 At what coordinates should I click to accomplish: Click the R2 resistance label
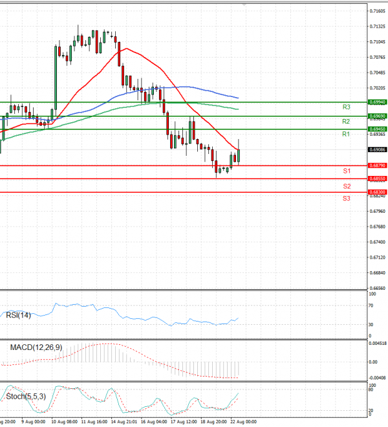coord(346,122)
